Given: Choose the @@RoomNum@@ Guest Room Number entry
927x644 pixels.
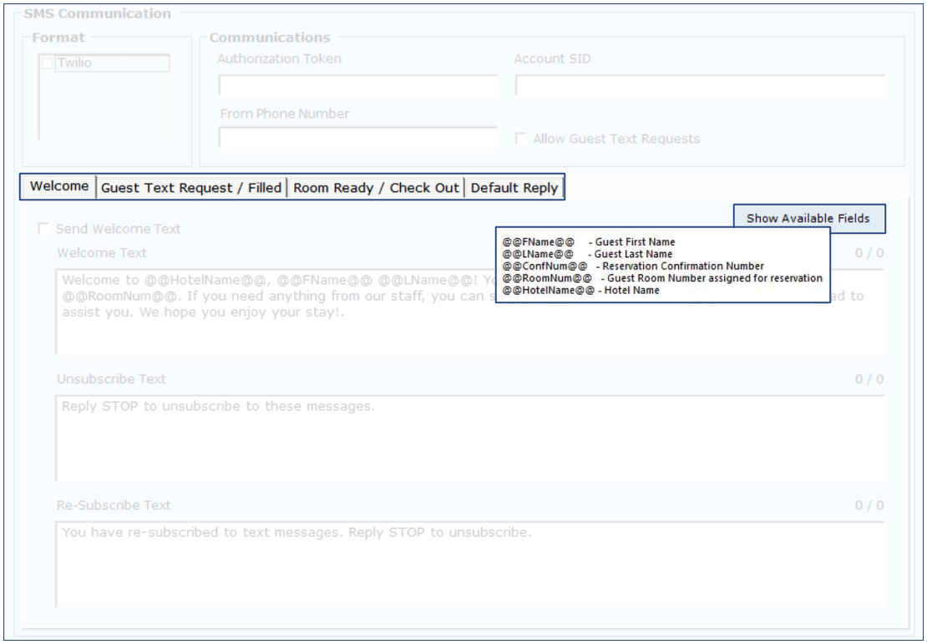Looking at the screenshot, I should 662,278.
